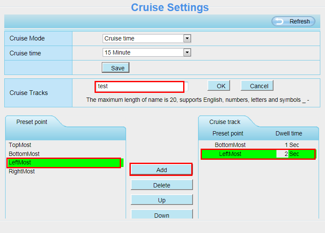The height and width of the screenshot is (233, 325).
Task: Click the Dwell time column header
Action: (289, 133)
